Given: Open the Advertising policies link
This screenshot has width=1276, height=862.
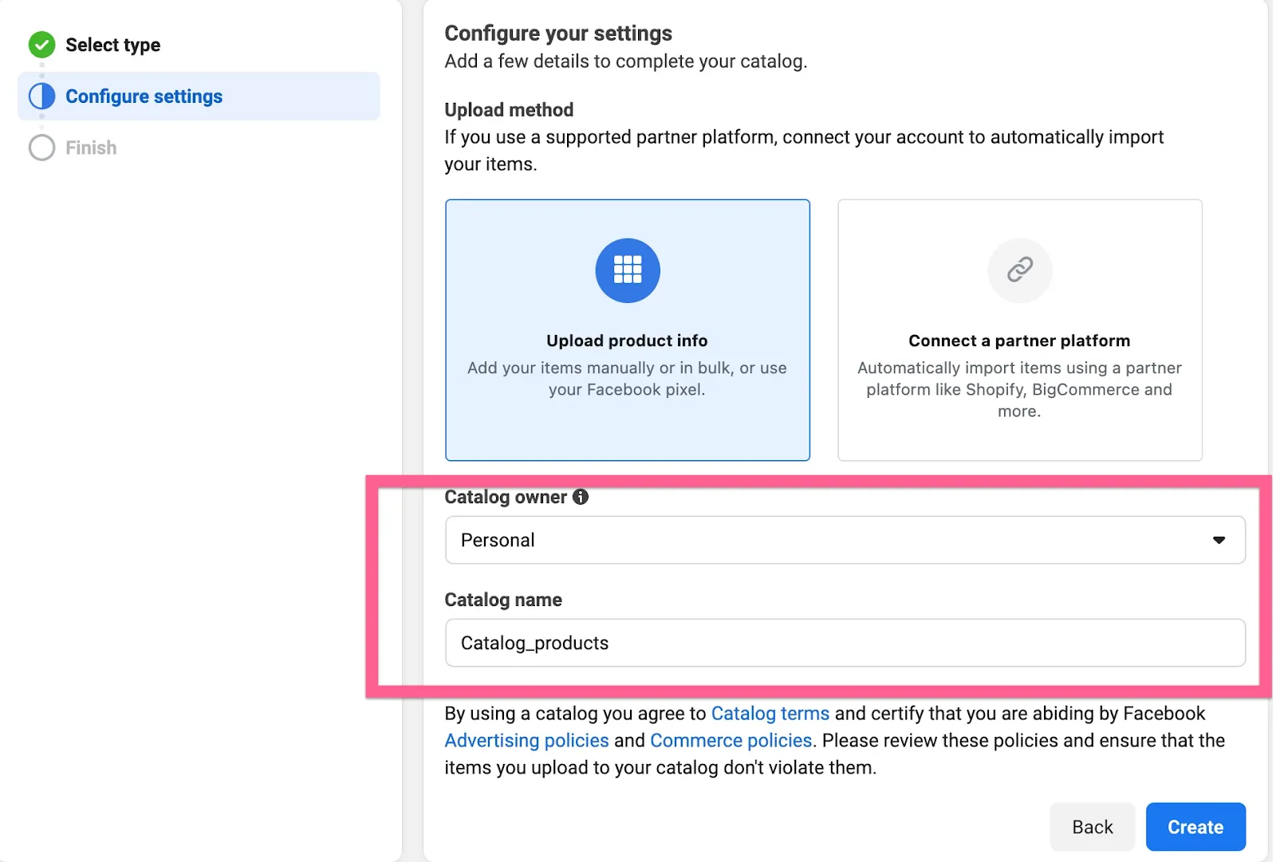Looking at the screenshot, I should coord(526,741).
